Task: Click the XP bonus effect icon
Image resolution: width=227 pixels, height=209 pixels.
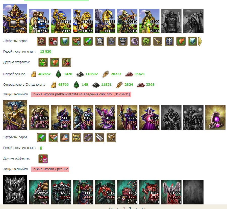Action: [43, 62]
